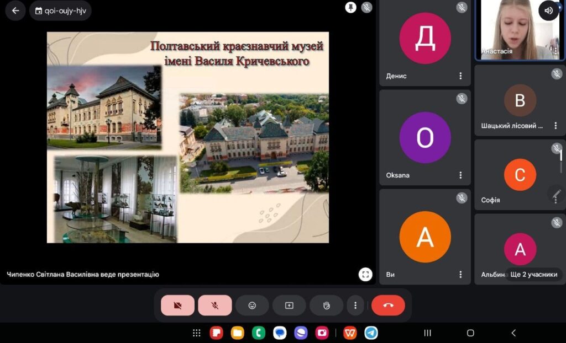Open the emoji reactions picker
The image size is (566, 343).
tap(252, 306)
